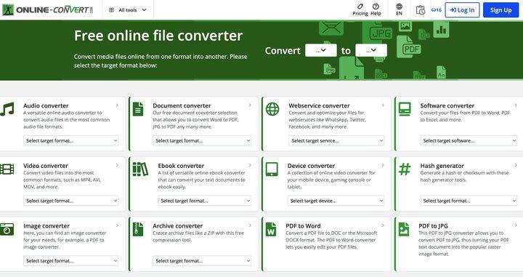Click the Image converter camera icon

coord(7,229)
